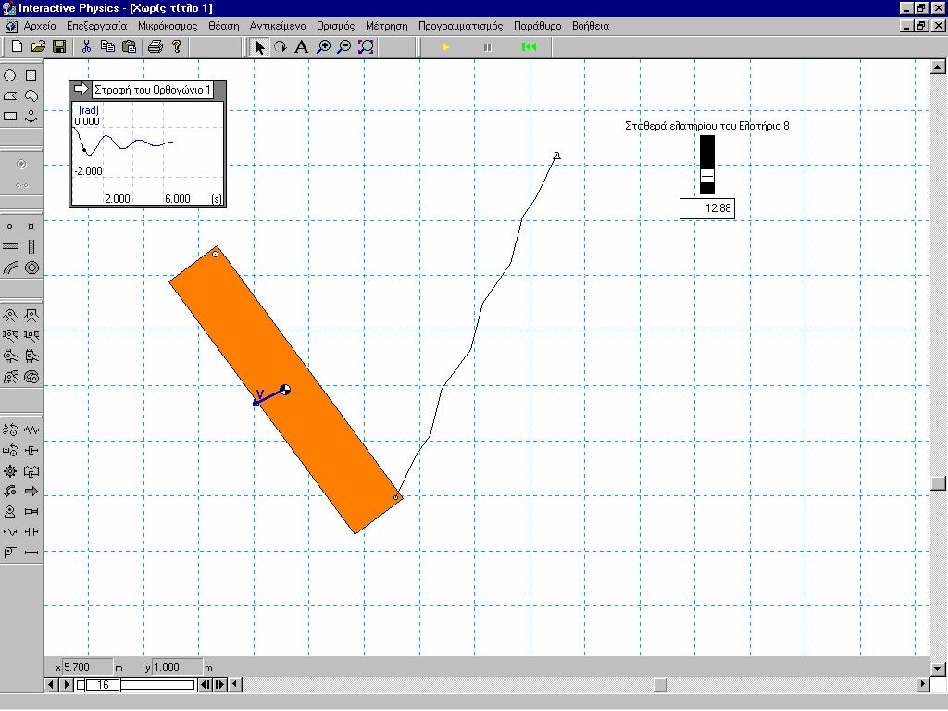Select the Curved slot tool
Image resolution: width=948 pixels, height=711 pixels.
[9, 268]
